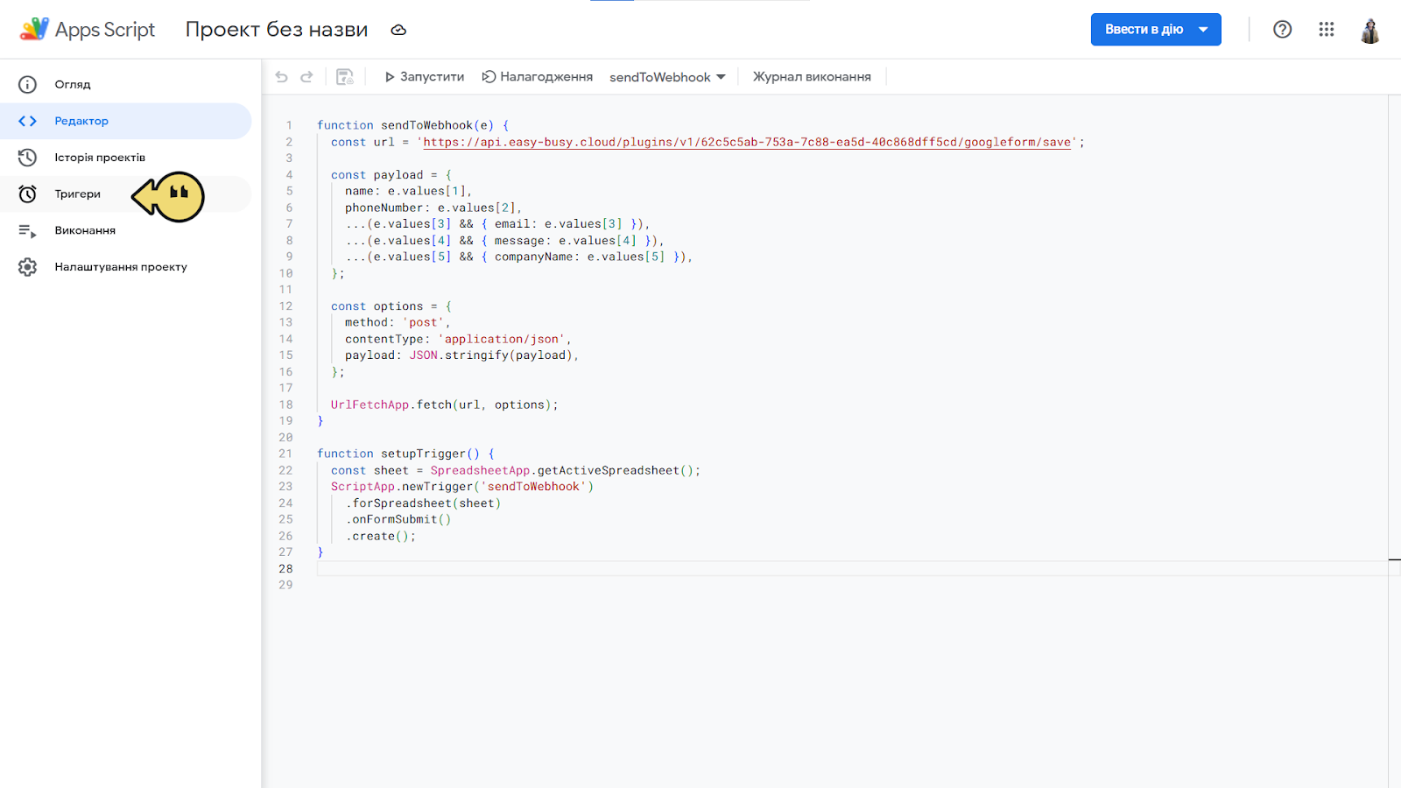Click 'name: e.values[1],' line
This screenshot has height=788, width=1401.
click(x=409, y=191)
